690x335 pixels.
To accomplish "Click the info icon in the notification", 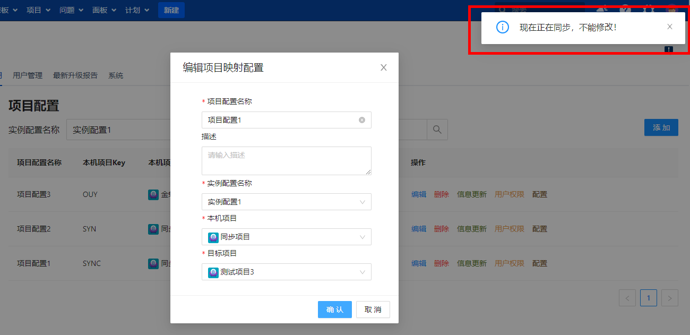I will [502, 27].
